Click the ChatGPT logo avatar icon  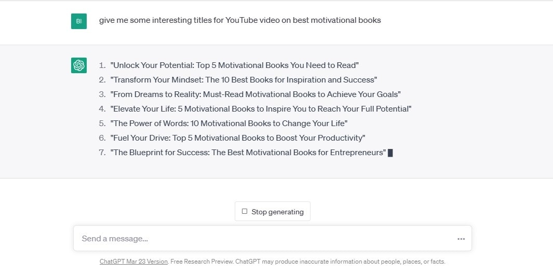(79, 65)
